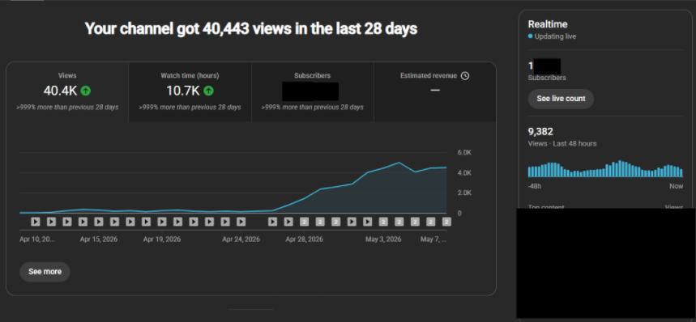The height and width of the screenshot is (322, 696).
Task: Click '>999% more' text under 40.4K views
Action: coord(67,107)
